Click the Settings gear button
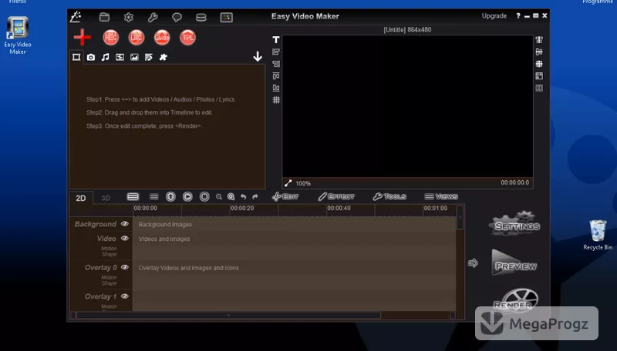Viewport: 617px width, 351px height. click(x=514, y=224)
